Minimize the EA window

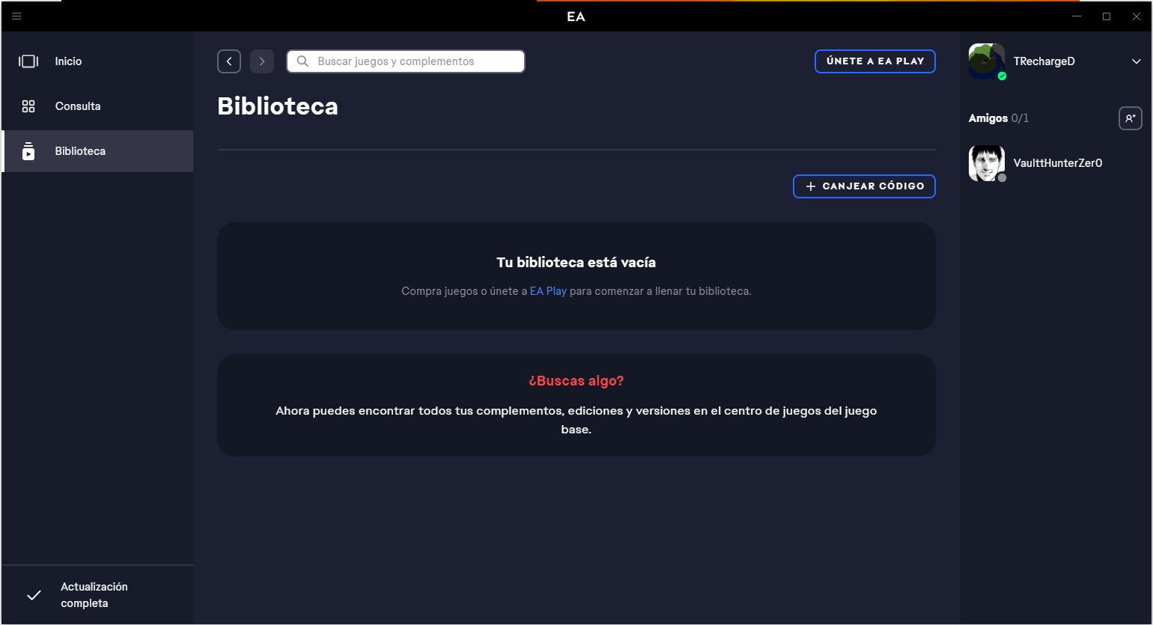click(x=1077, y=16)
